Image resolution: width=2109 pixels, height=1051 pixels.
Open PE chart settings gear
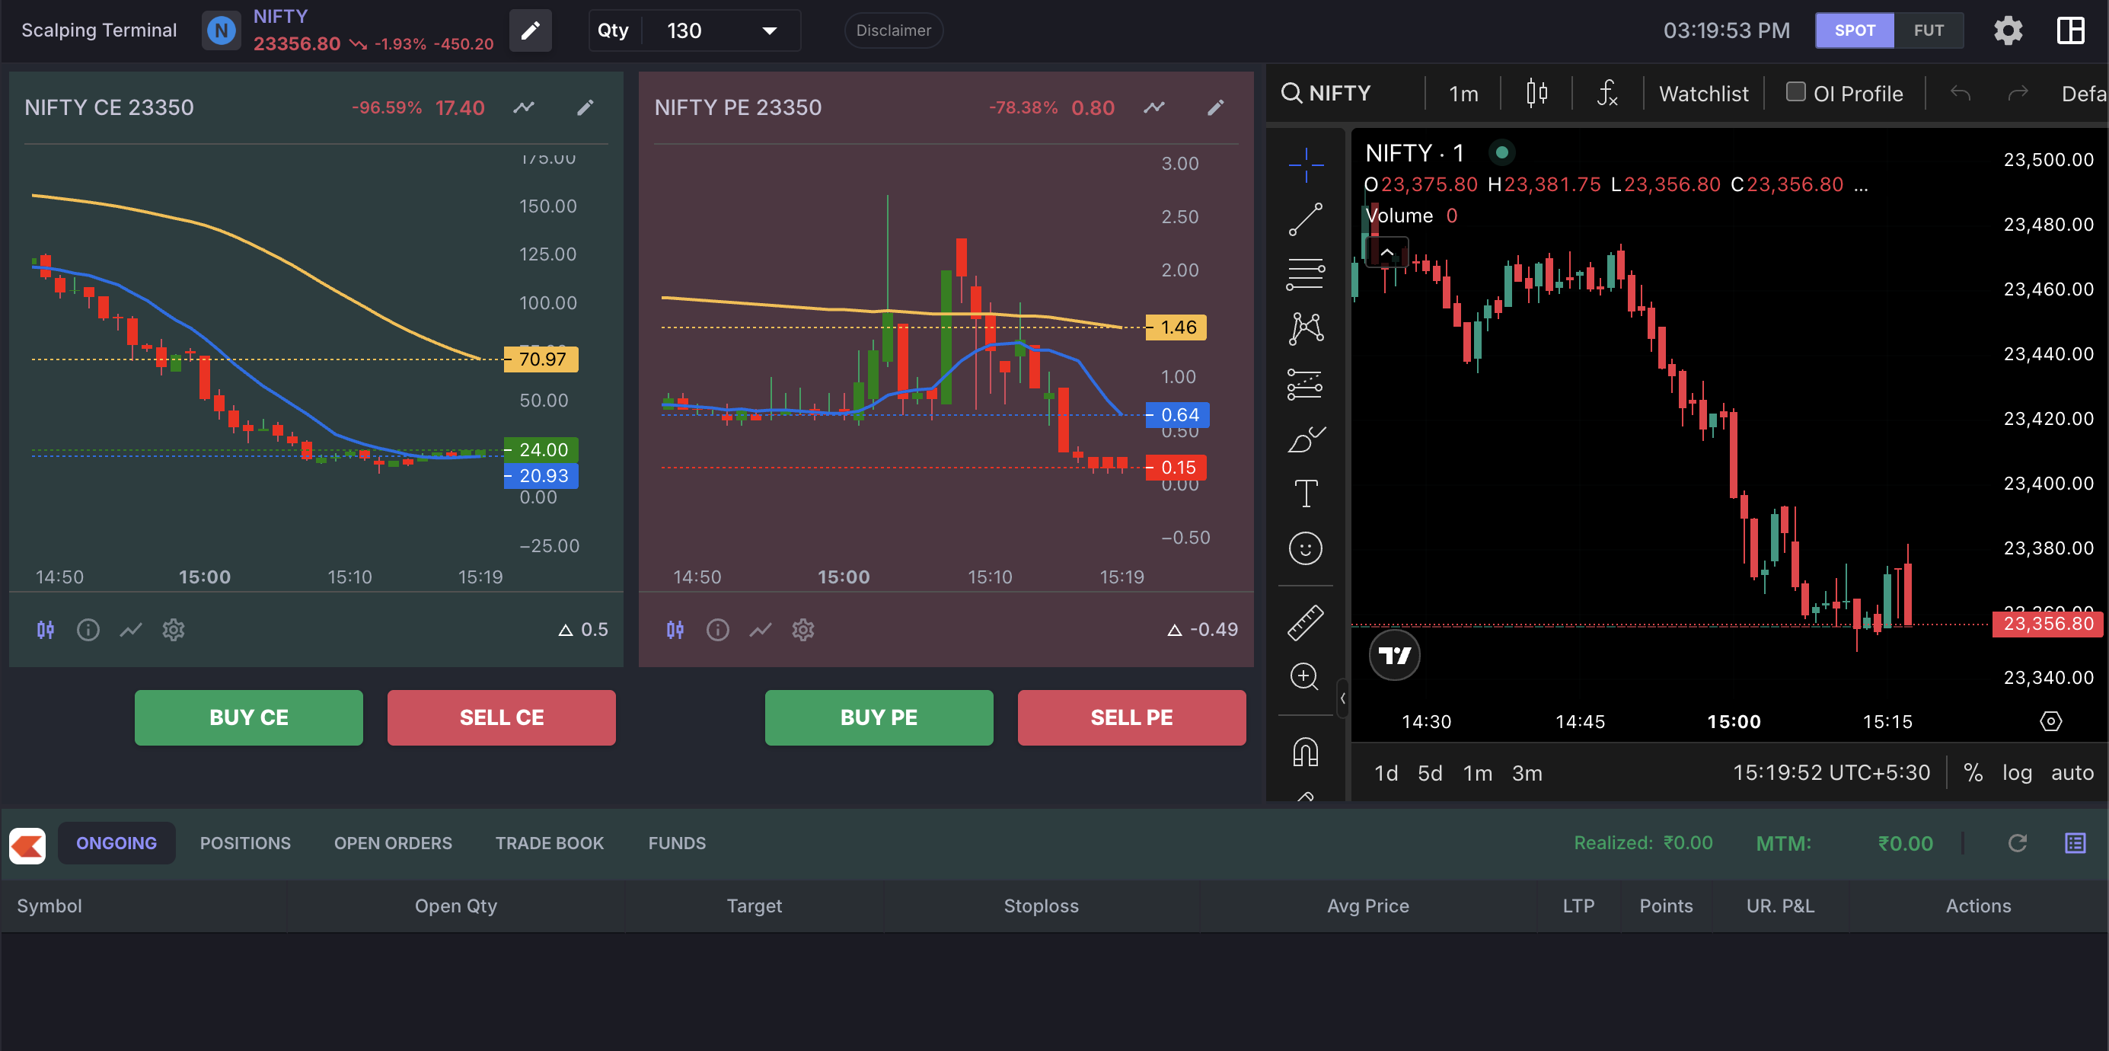tap(802, 629)
